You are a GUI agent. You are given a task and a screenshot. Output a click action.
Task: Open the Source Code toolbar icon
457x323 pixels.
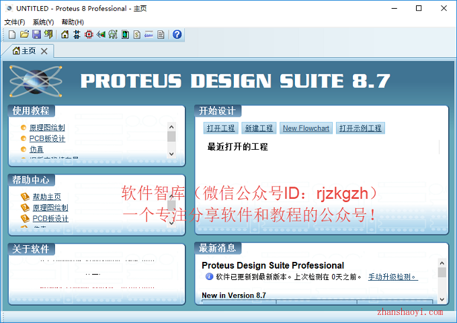pos(149,34)
